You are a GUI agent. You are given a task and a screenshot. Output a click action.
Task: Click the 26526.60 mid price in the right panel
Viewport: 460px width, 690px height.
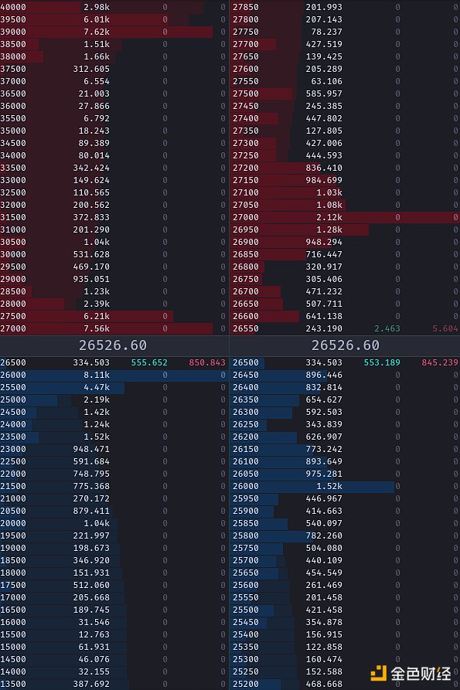(x=346, y=345)
